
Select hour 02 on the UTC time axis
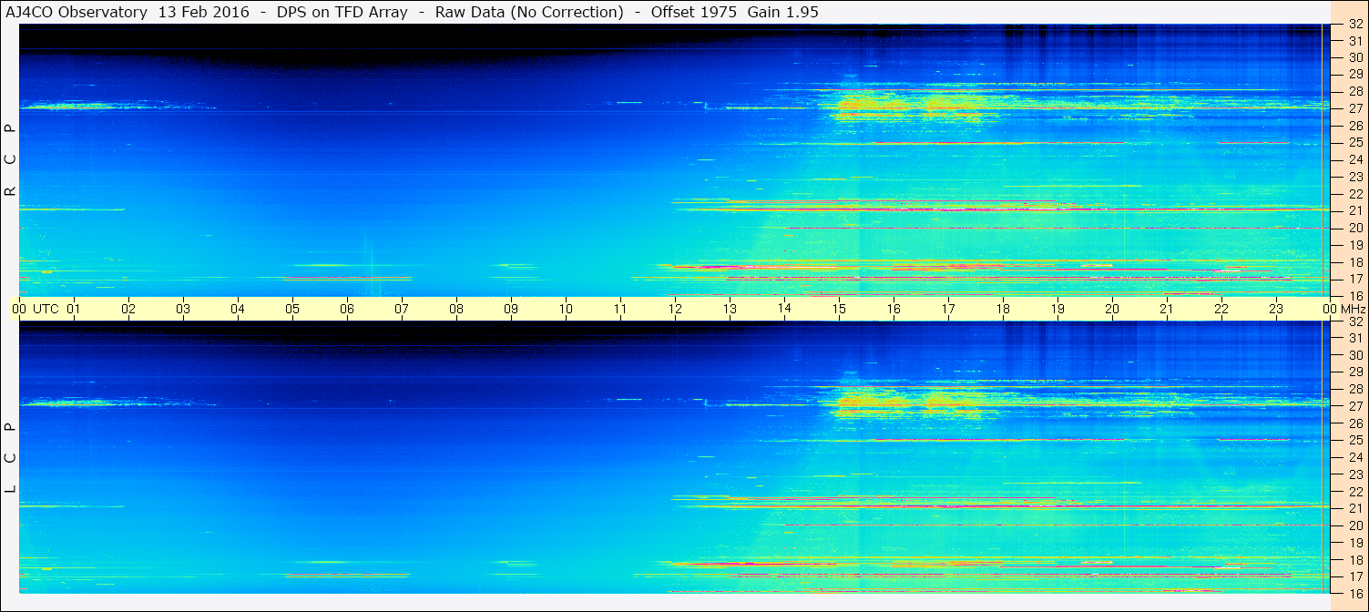[x=128, y=309]
